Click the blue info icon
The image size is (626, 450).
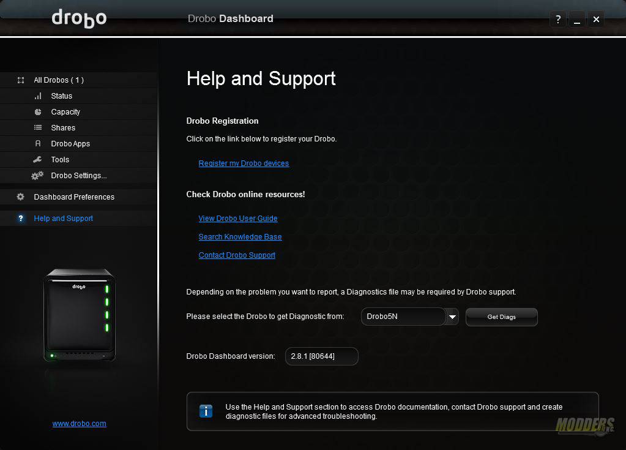(206, 411)
